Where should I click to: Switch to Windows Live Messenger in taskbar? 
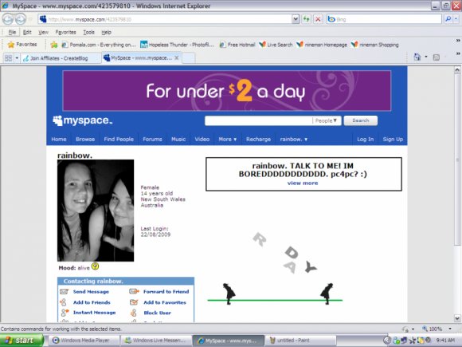click(156, 341)
